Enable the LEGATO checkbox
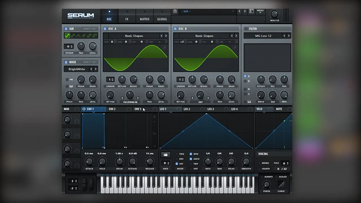361x203 pixels. [259, 169]
